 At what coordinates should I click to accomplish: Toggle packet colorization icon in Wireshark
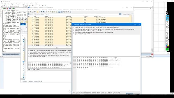(62, 12)
